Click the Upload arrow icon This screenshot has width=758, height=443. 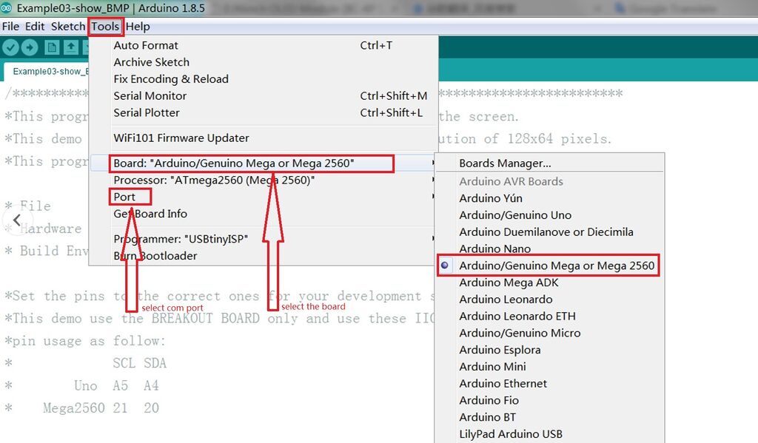pos(30,48)
